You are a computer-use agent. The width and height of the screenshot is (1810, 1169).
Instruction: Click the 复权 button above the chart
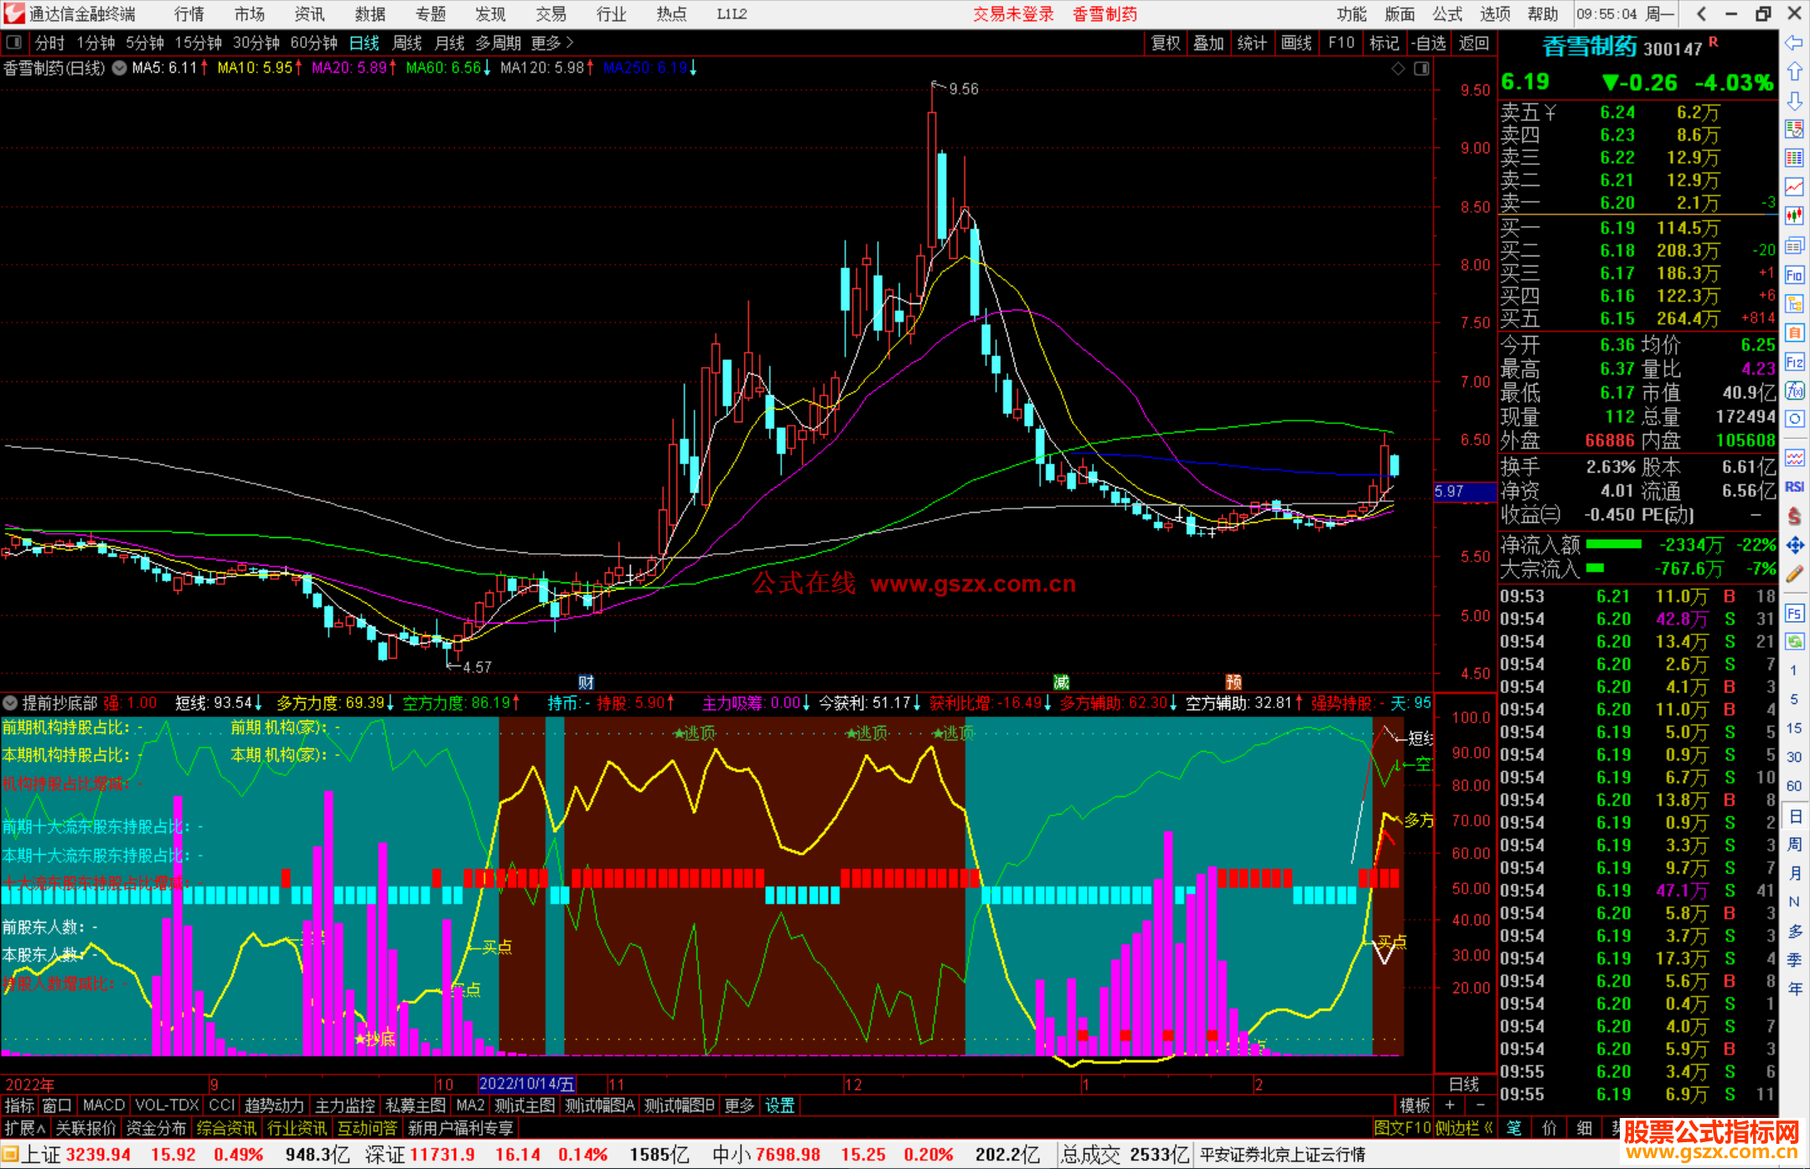tap(1166, 43)
